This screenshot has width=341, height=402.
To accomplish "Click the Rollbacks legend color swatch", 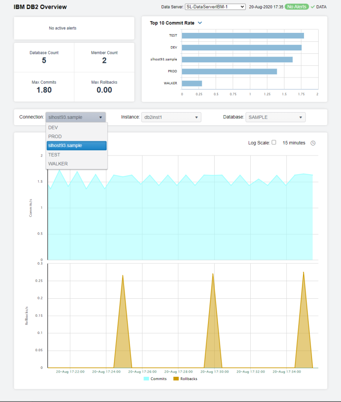I will pyautogui.click(x=176, y=379).
